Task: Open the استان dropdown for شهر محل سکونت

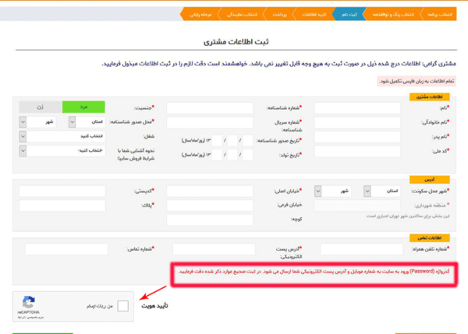Action: click(x=382, y=191)
